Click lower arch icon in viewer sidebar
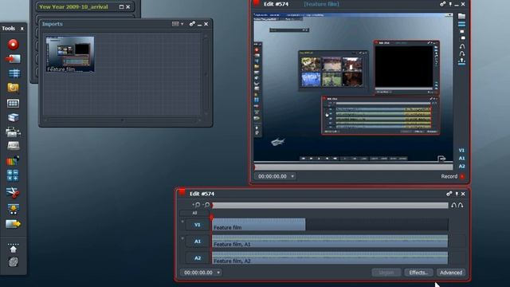This screenshot has height=287, width=510. (462, 53)
